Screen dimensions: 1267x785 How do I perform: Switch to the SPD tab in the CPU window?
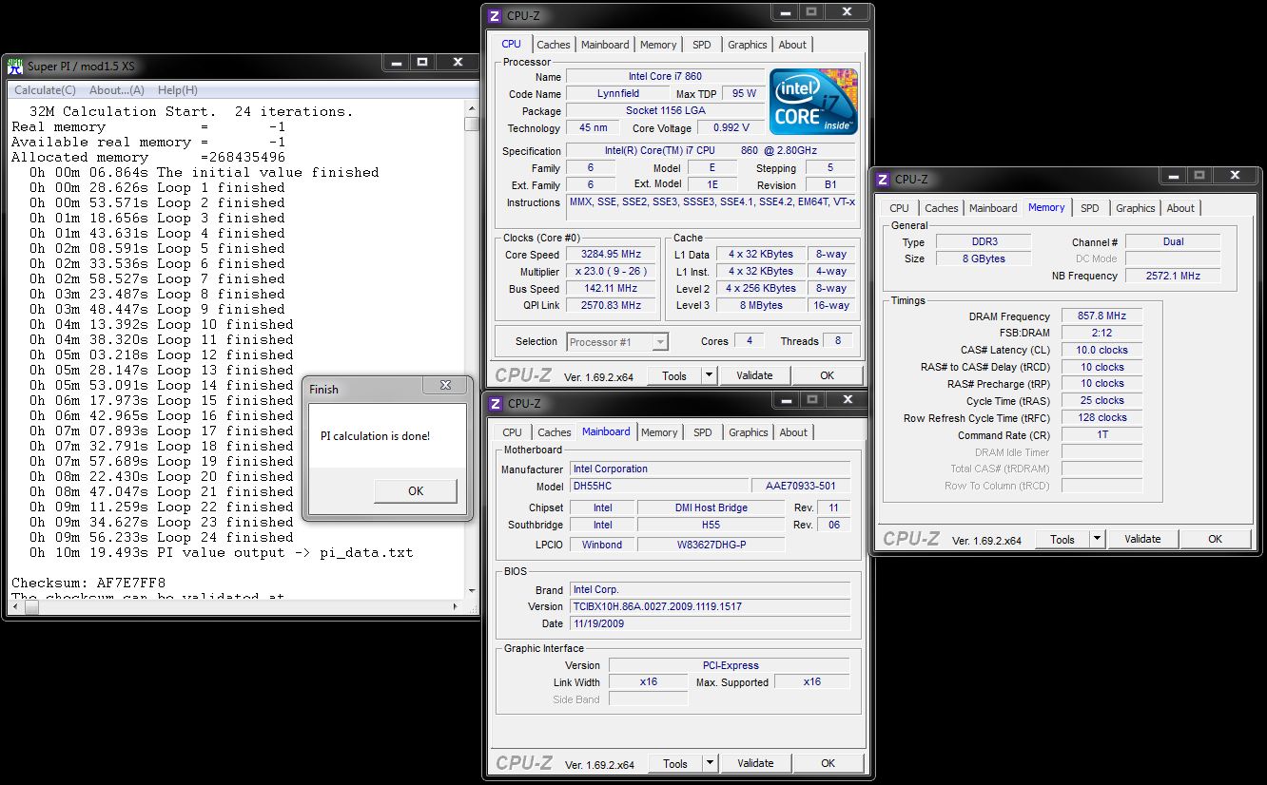tap(701, 45)
